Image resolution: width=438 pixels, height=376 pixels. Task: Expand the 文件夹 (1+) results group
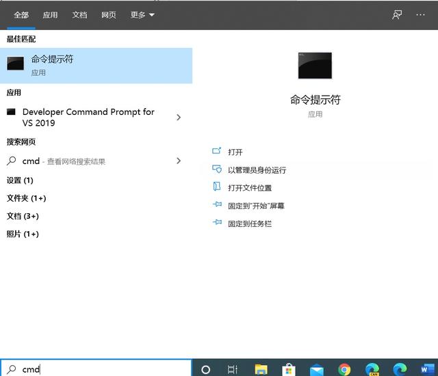pyautogui.click(x=26, y=198)
